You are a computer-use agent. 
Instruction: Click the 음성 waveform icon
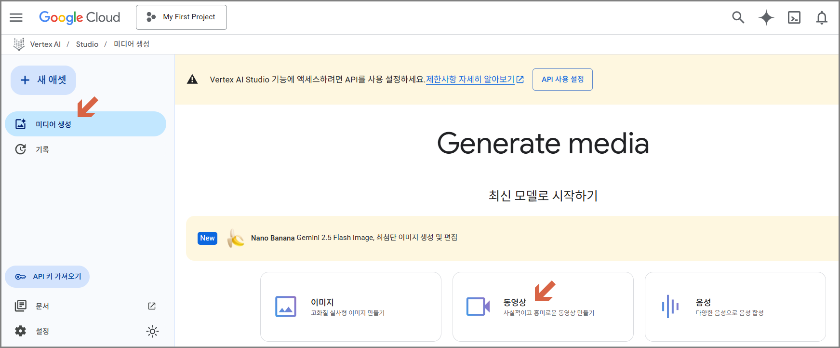tap(670, 307)
